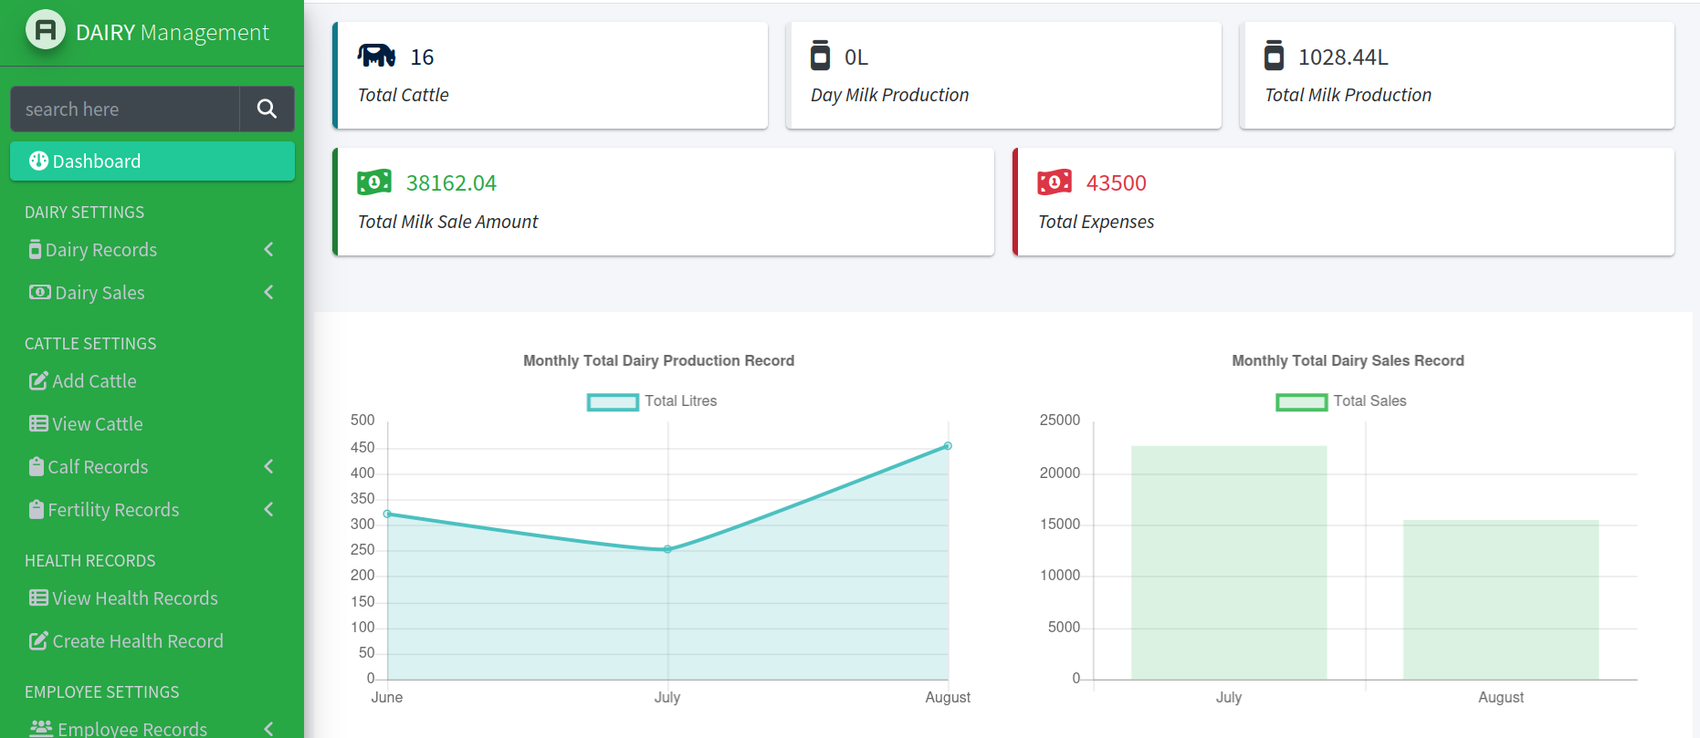
Task: Click the bottle icon on Total Milk Production
Action: pyautogui.click(x=1274, y=56)
